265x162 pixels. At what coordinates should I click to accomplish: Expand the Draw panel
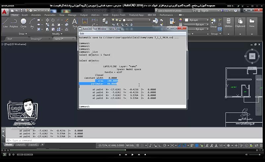(x=23, y=34)
